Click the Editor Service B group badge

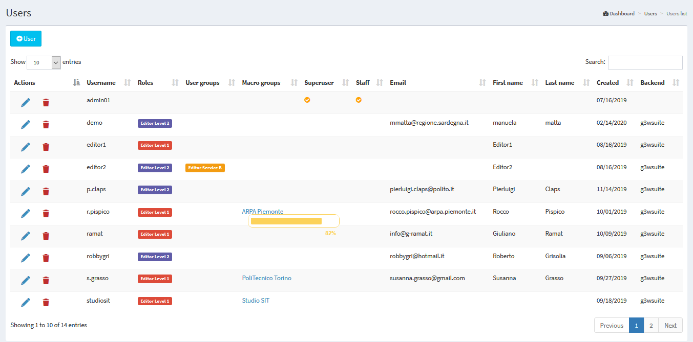(x=205, y=168)
